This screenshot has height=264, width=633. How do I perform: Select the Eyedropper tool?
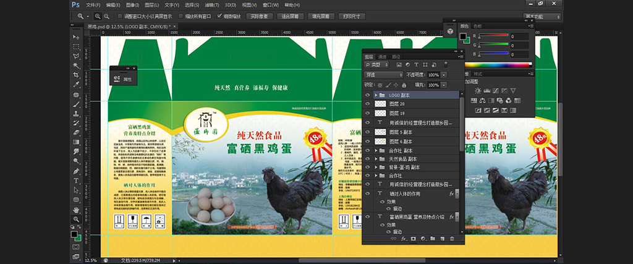[x=76, y=84]
